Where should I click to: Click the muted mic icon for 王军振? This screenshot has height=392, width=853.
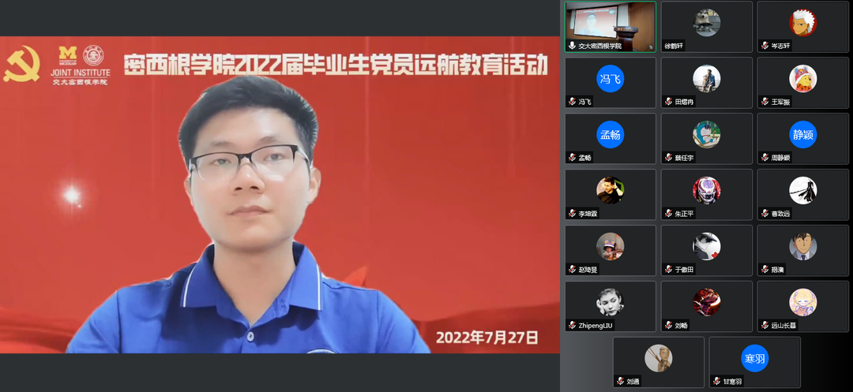point(765,102)
